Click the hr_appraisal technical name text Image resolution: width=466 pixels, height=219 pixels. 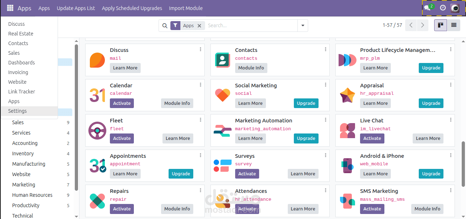(x=377, y=93)
